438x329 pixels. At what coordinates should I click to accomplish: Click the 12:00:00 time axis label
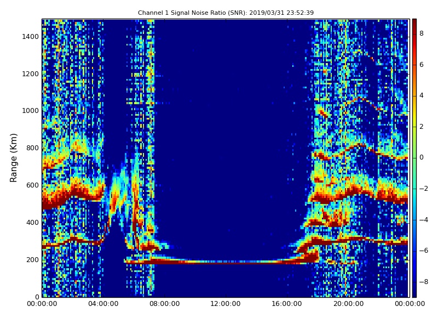pos(226,304)
